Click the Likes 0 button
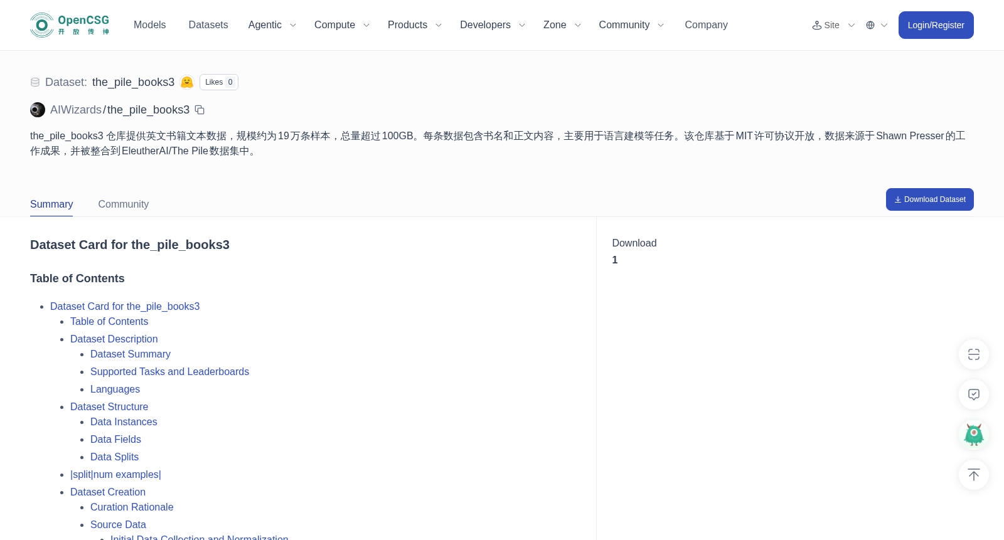This screenshot has width=1004, height=540. coord(219,82)
